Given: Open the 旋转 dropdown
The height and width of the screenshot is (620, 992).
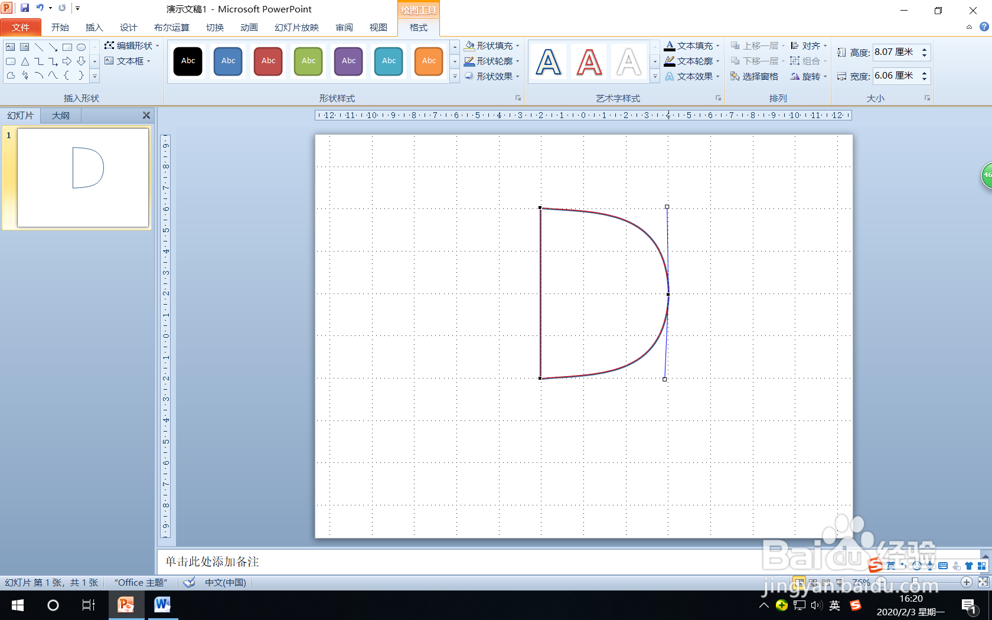Looking at the screenshot, I should tap(808, 76).
